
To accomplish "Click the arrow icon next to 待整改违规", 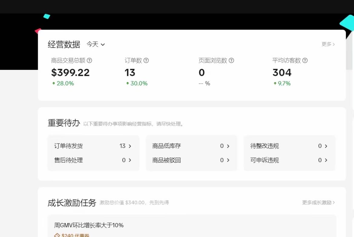I will pyautogui.click(x=326, y=146).
